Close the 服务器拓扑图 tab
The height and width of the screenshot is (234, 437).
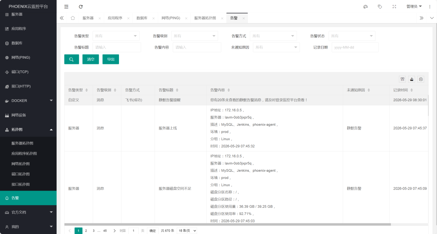[x=222, y=18]
